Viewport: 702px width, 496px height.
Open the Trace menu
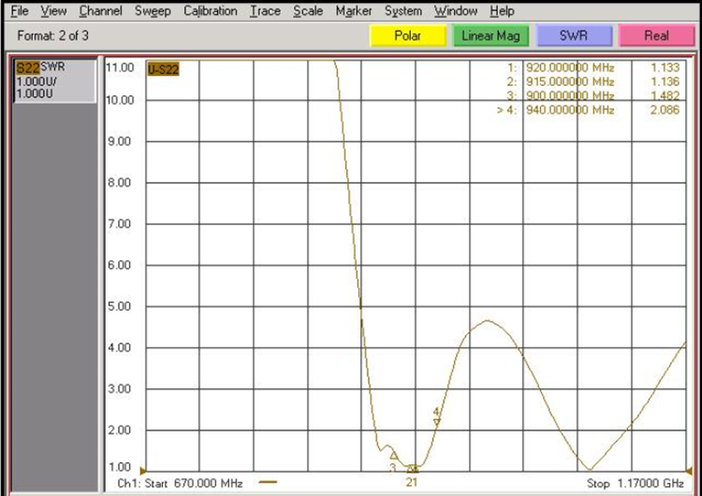point(265,11)
